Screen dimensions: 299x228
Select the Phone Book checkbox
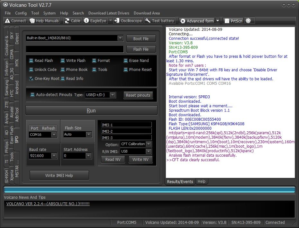click(63, 70)
